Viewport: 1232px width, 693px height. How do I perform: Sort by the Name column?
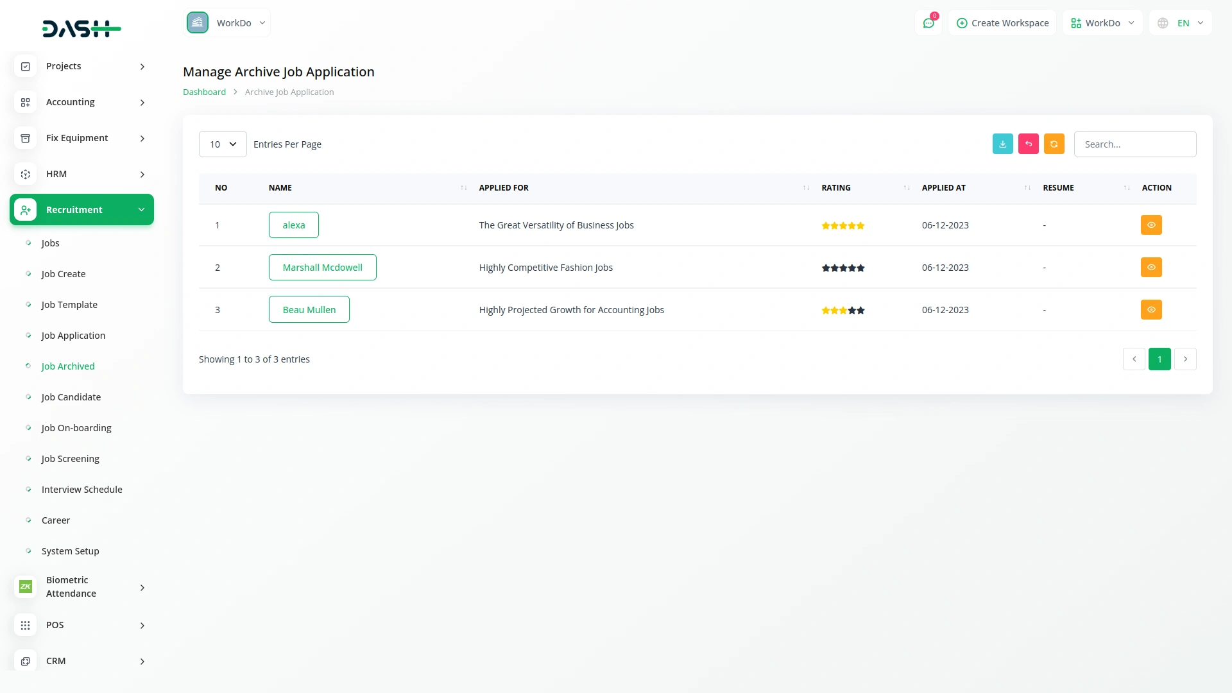[464, 188]
